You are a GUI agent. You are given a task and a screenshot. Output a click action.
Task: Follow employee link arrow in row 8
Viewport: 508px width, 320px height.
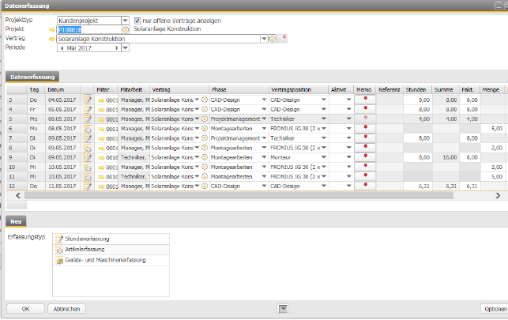101,148
